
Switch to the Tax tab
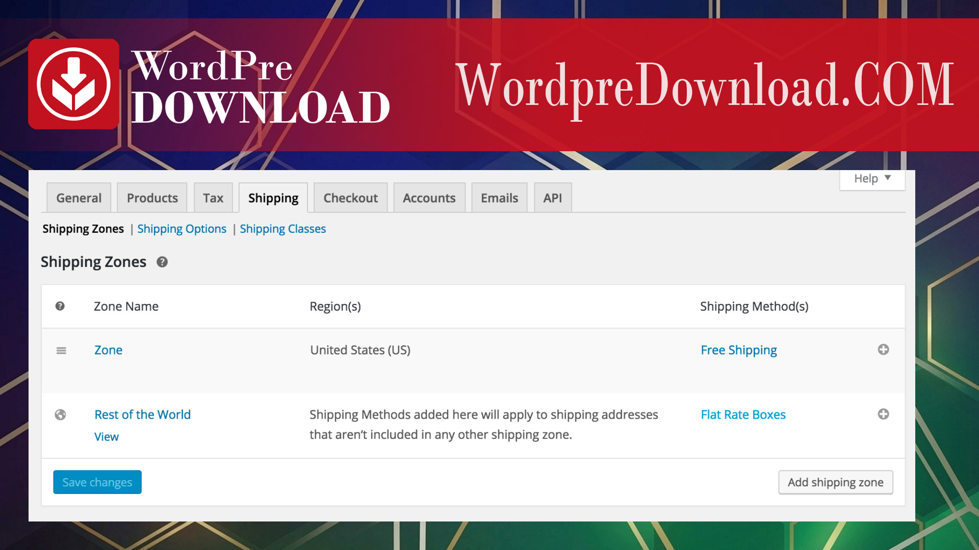[x=213, y=198]
